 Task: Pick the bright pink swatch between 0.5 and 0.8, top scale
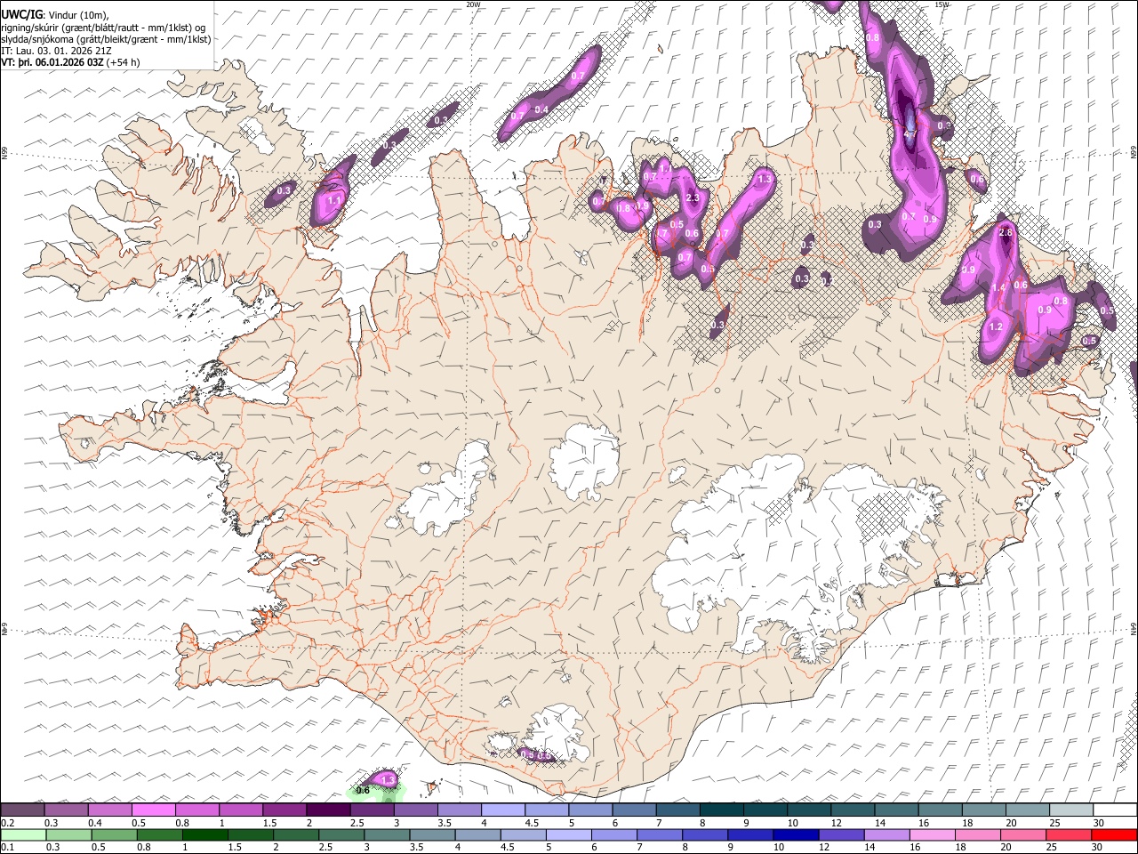pyautogui.click(x=153, y=810)
